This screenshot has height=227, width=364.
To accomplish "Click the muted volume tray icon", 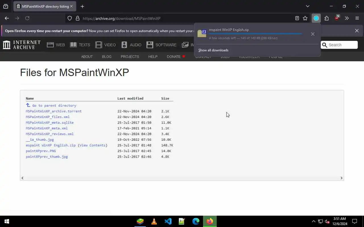I will point(327,221).
